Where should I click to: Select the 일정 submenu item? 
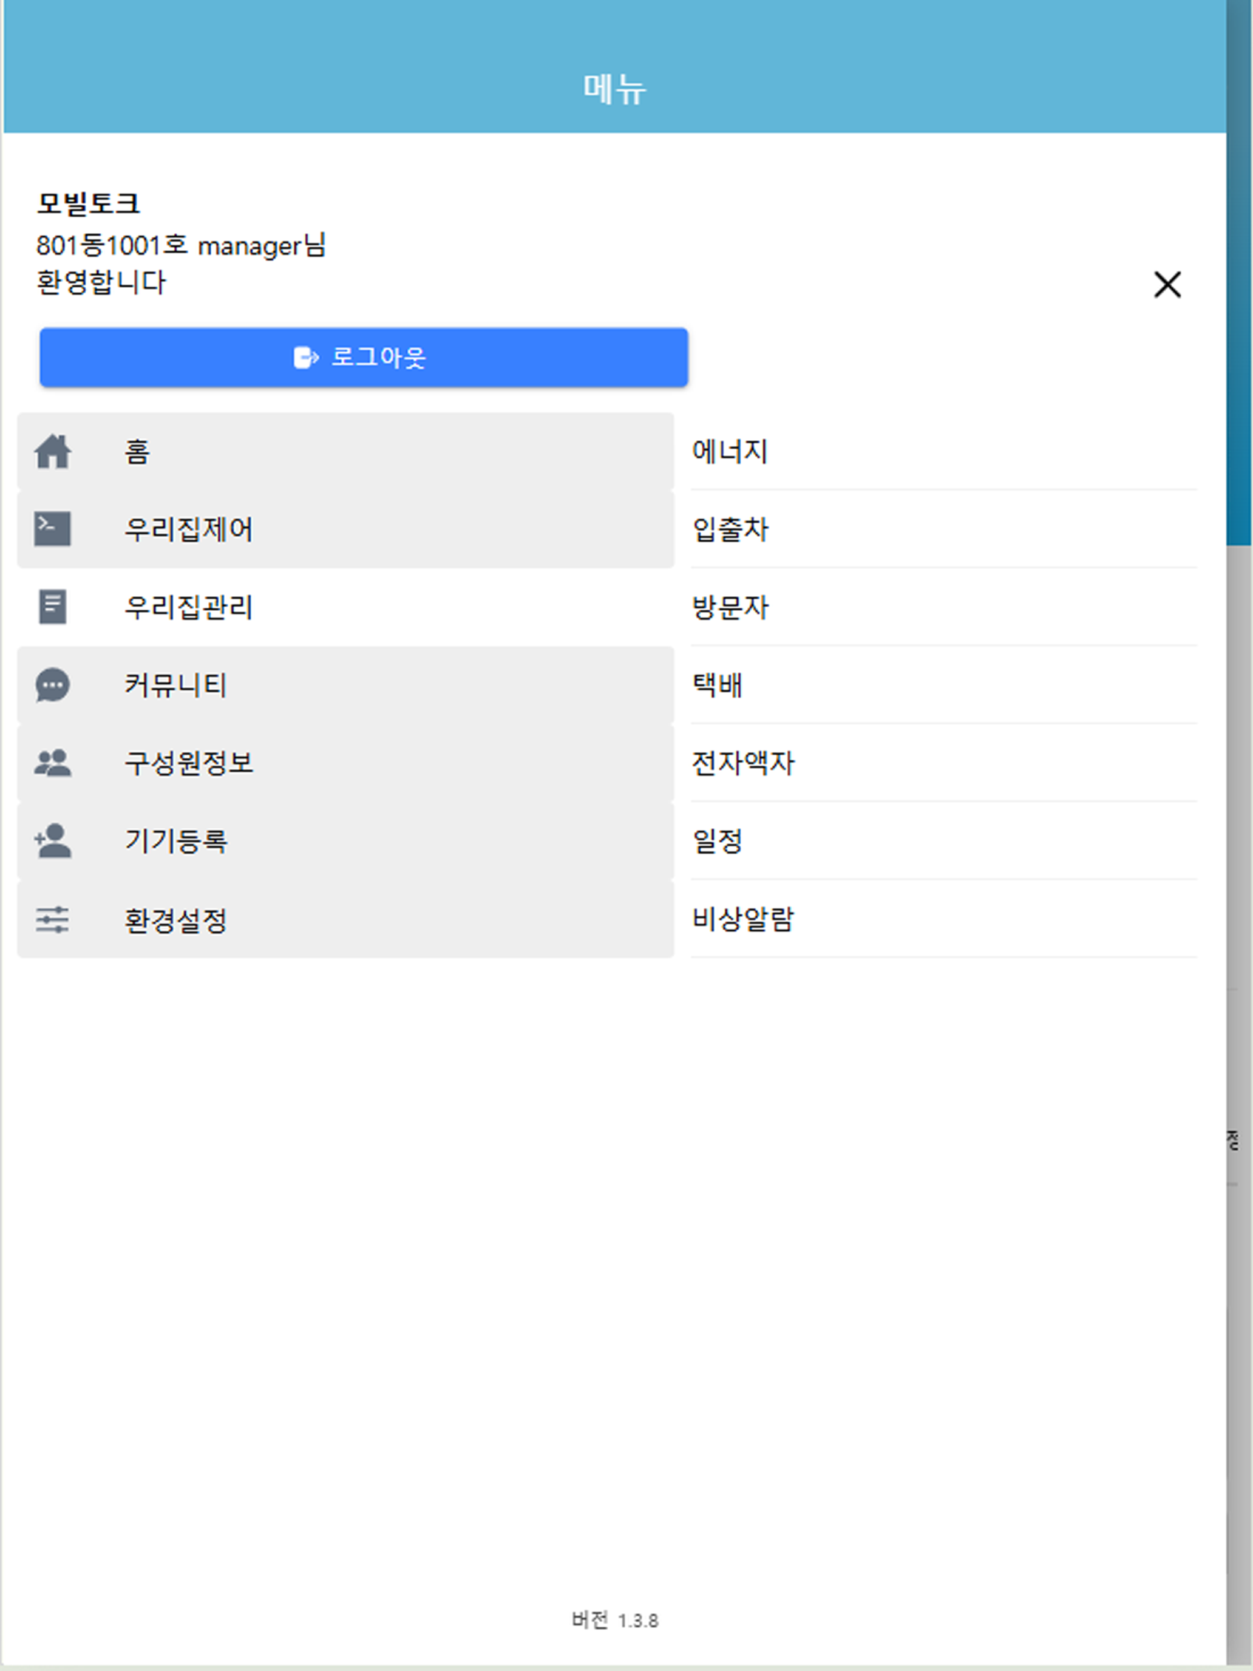click(943, 841)
